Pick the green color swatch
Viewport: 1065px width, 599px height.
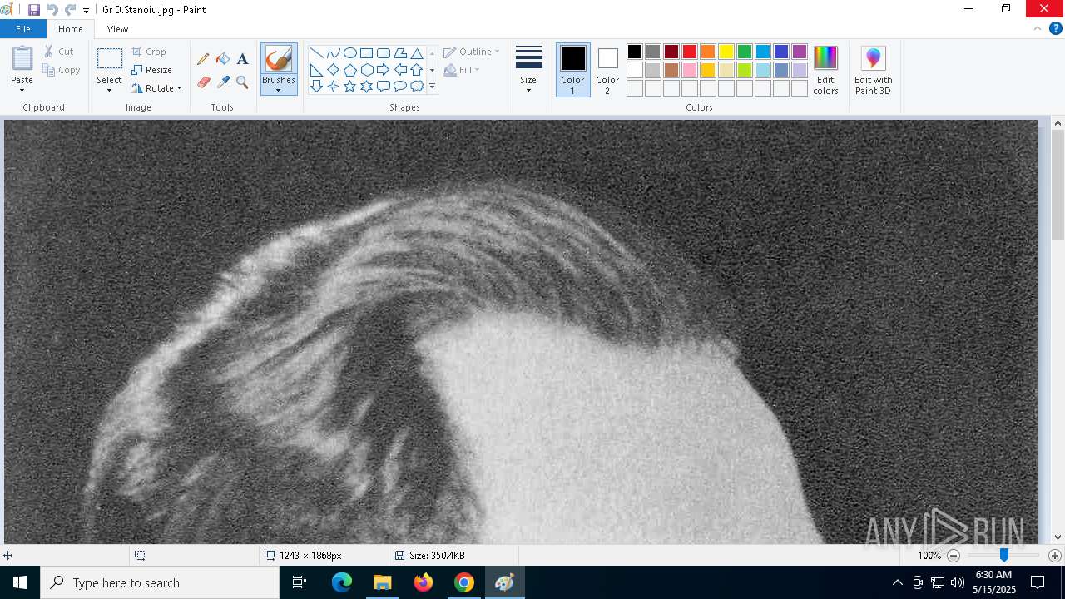745,52
